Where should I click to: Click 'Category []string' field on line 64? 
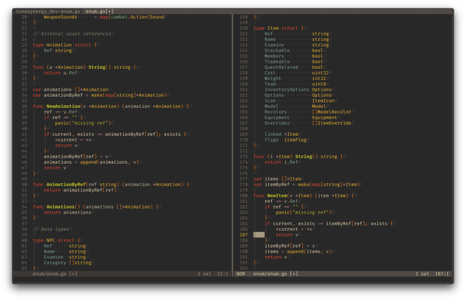tap(68, 263)
